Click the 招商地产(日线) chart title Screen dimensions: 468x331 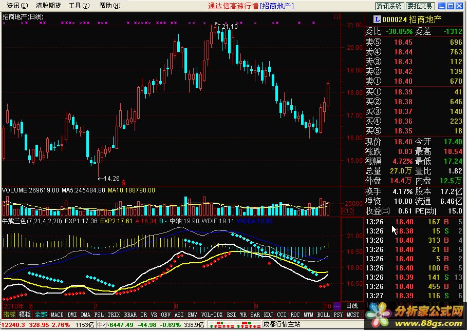[23, 17]
